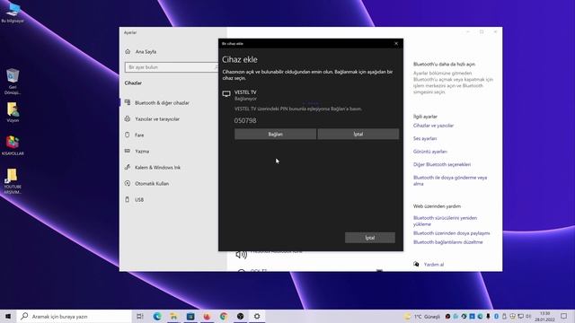Open the Windows Start menu

point(8,316)
